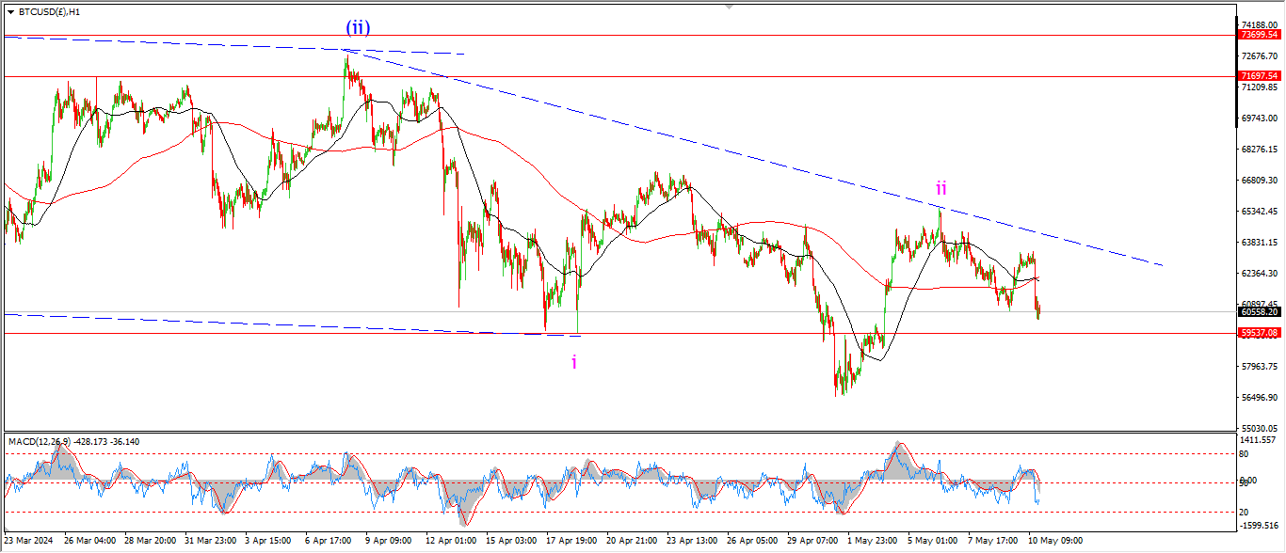Select the magenta i wave label

[x=574, y=361]
